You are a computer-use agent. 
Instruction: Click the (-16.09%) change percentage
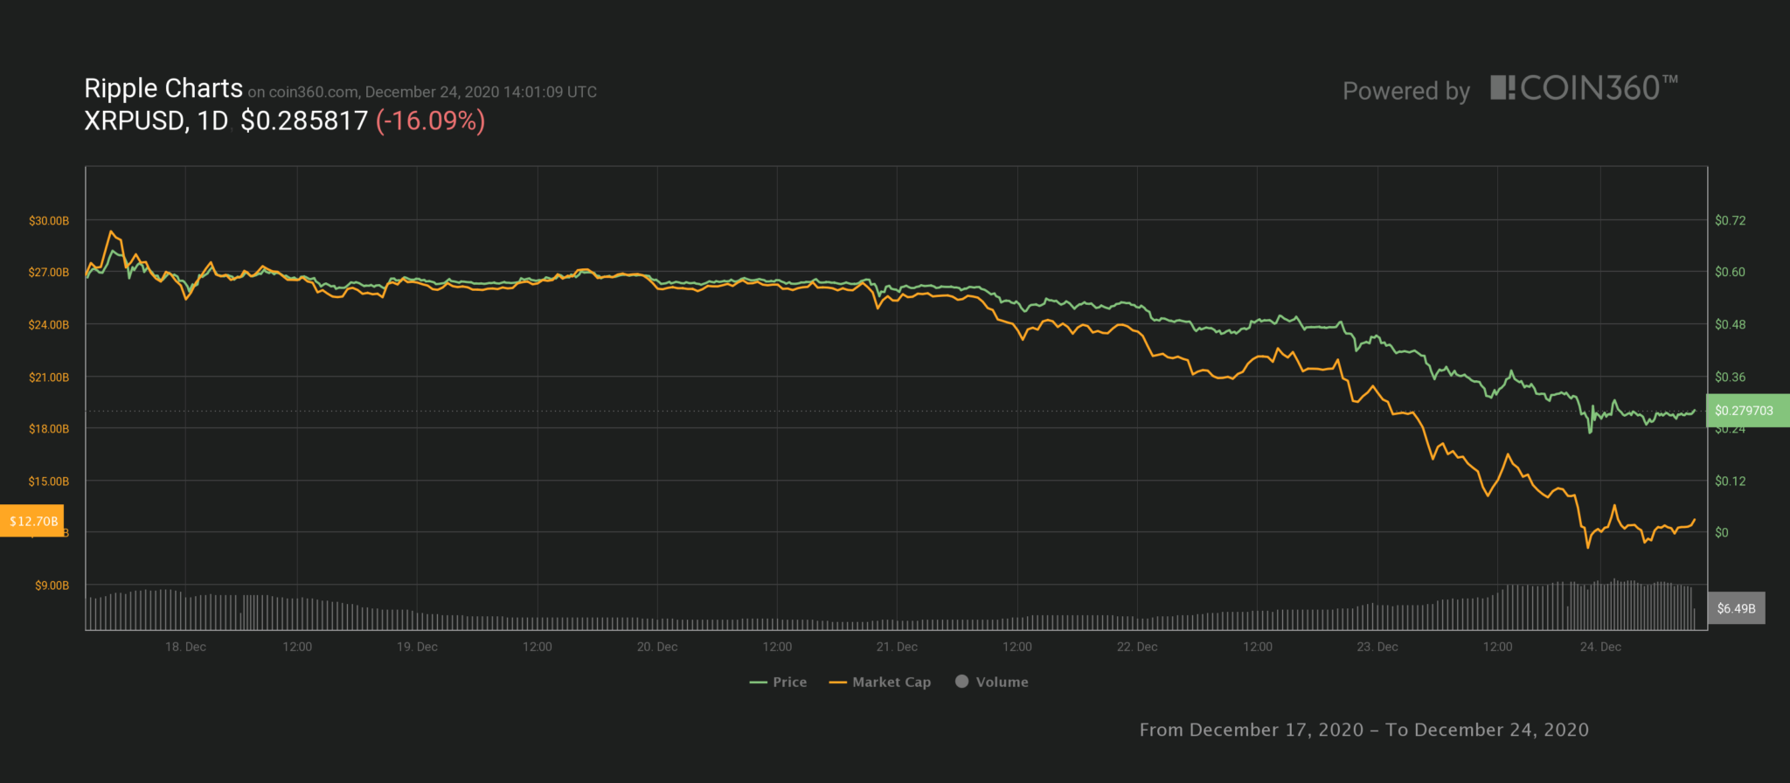430,121
